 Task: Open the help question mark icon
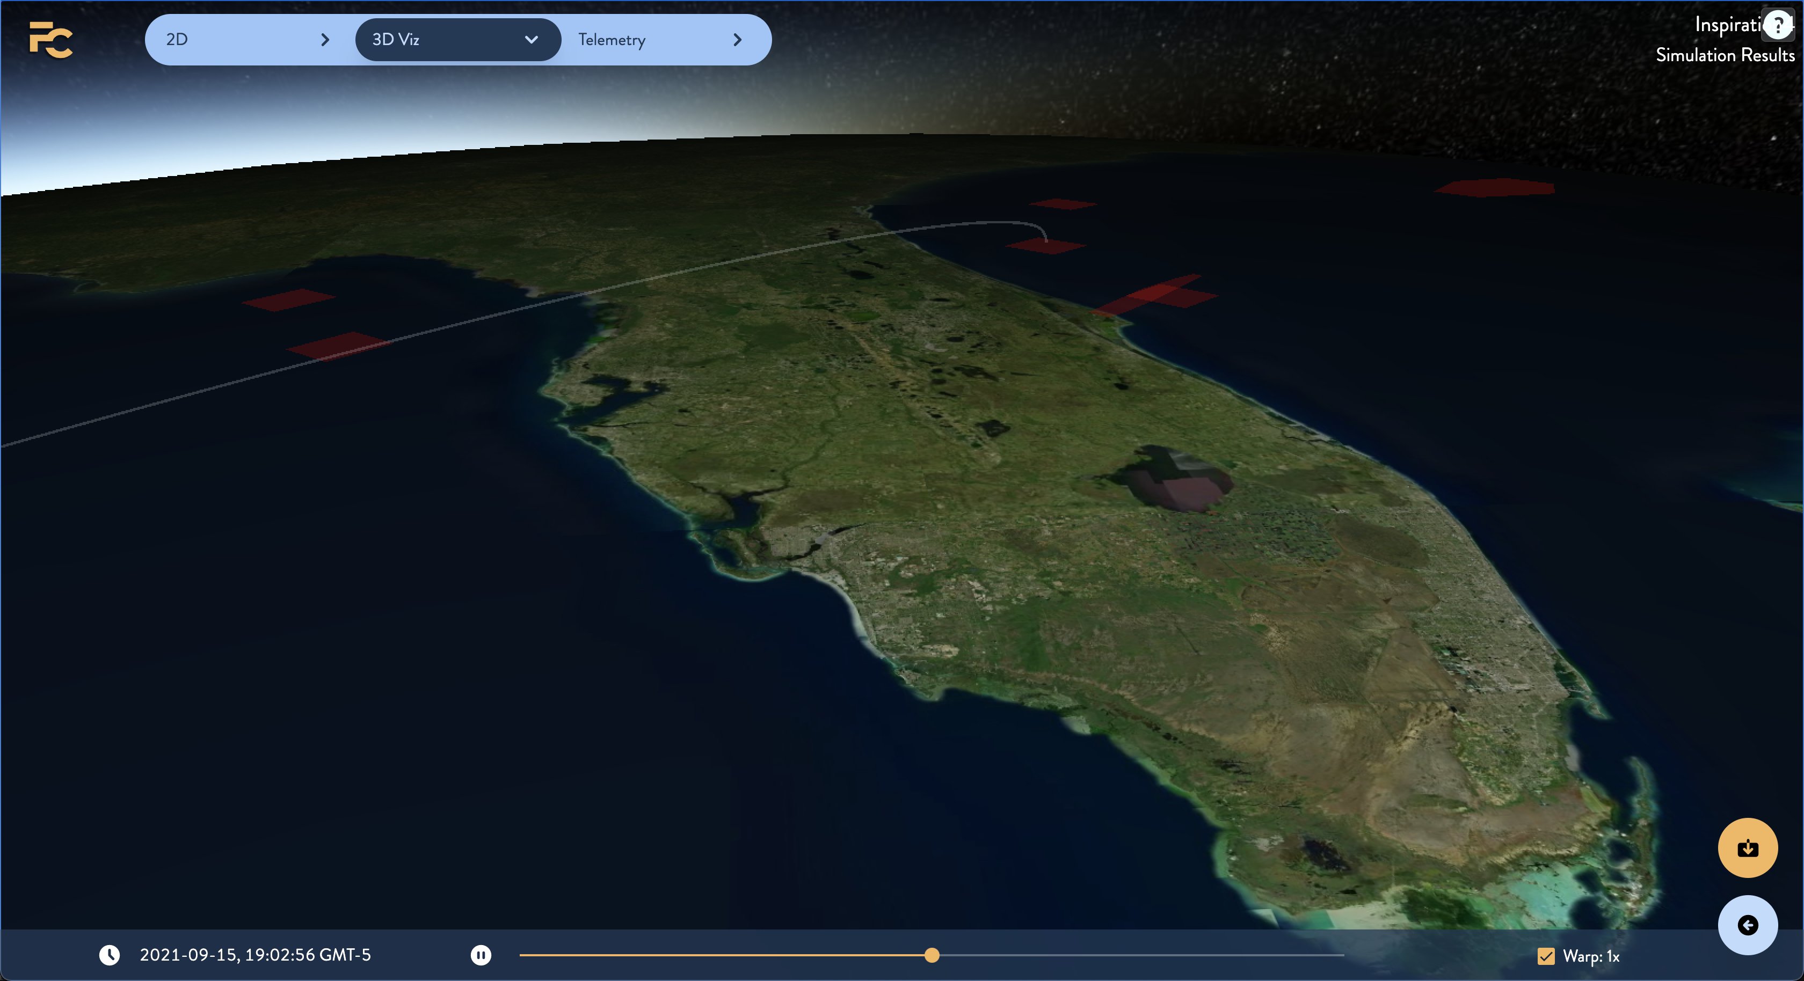tap(1777, 26)
